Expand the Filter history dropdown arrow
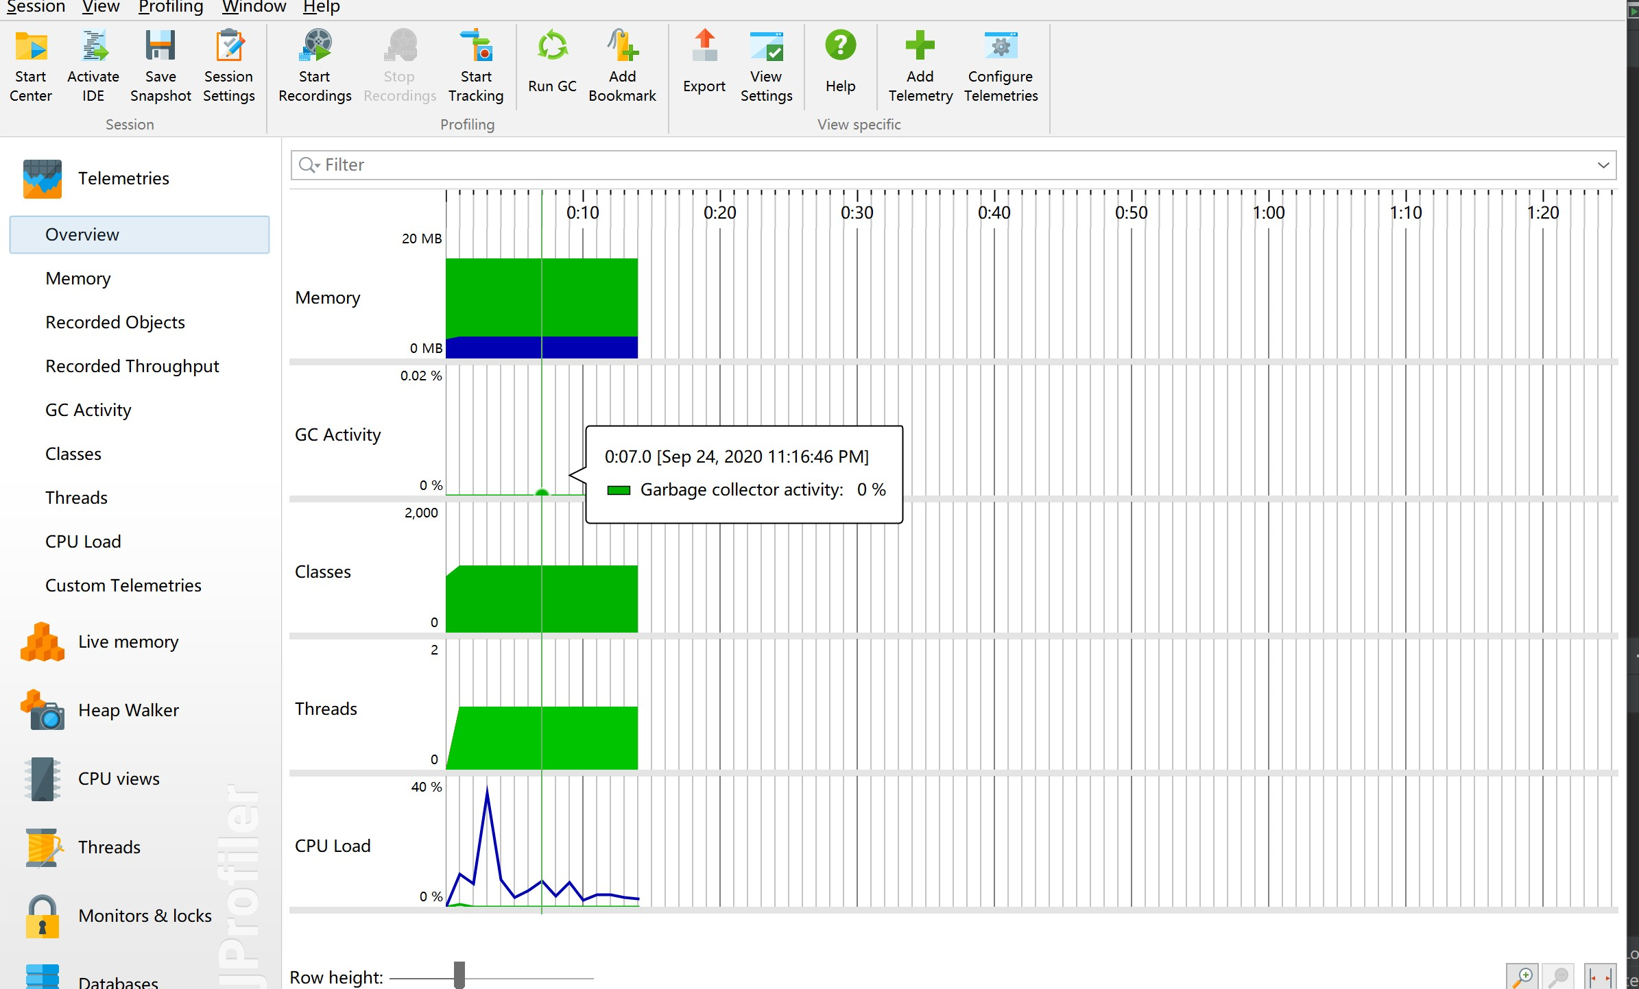 pyautogui.click(x=1603, y=165)
